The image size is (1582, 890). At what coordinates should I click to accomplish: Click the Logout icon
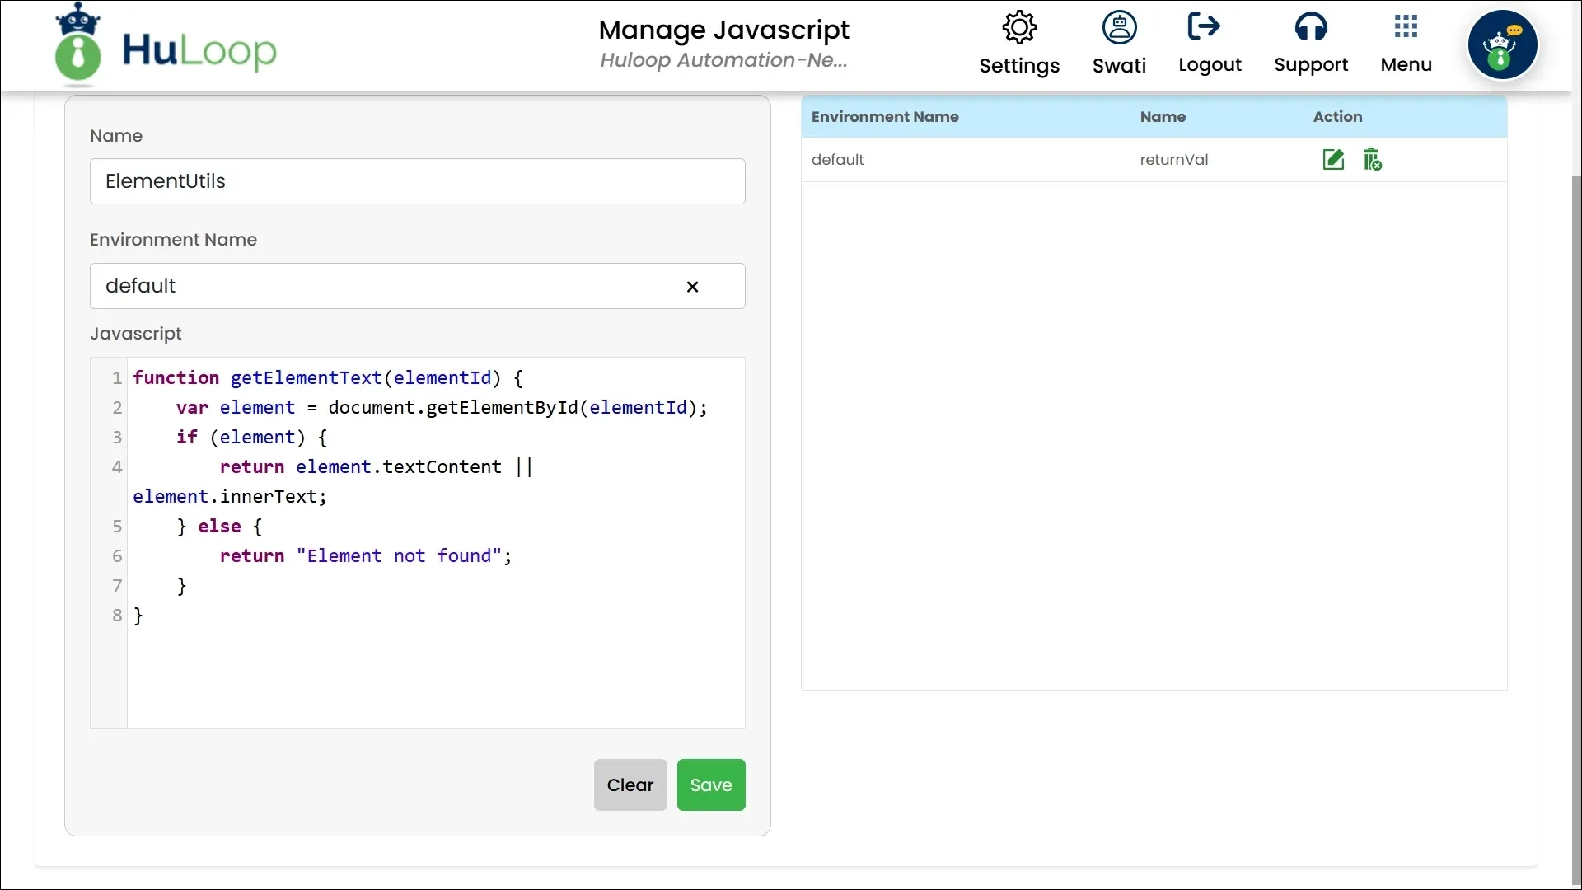coord(1204,26)
